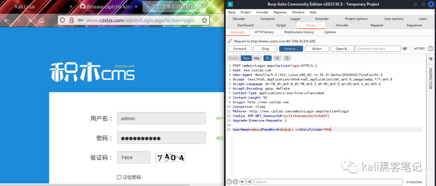Click the insecure lock icon in address bar

[x=71, y=20]
